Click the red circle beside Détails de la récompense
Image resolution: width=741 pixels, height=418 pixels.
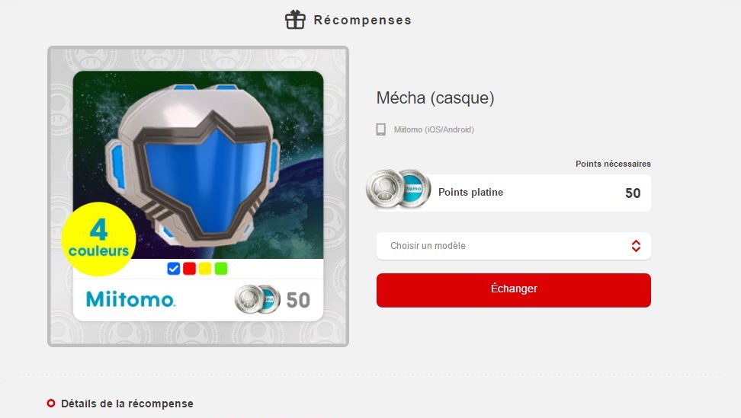pyautogui.click(x=51, y=404)
